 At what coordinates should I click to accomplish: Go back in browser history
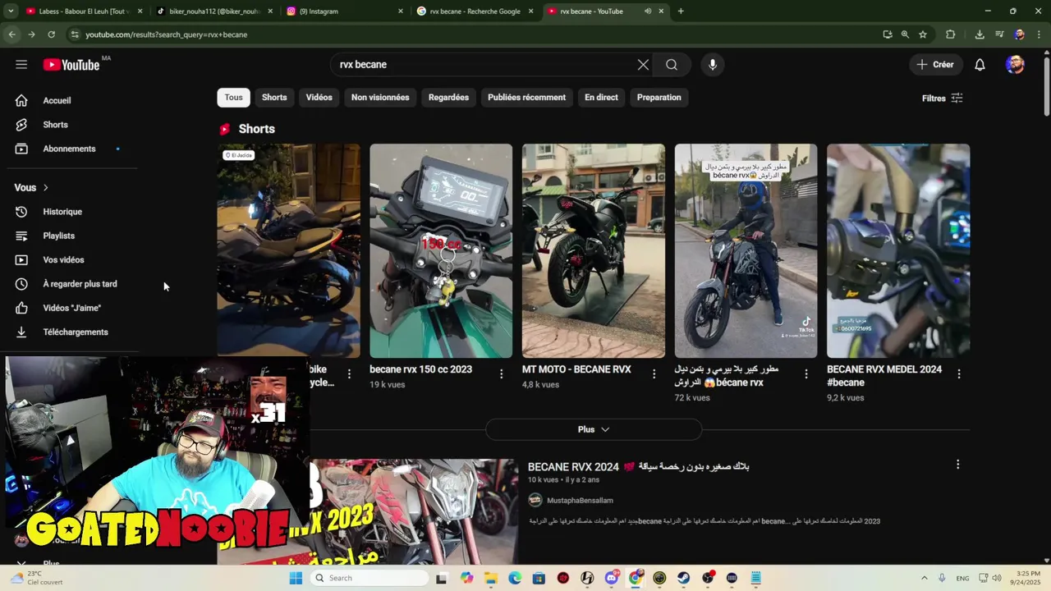click(11, 34)
